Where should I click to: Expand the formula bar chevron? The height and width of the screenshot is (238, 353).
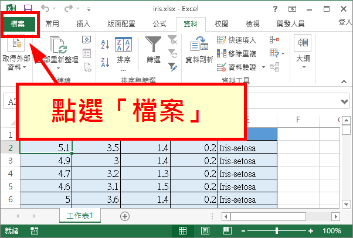coord(344,101)
